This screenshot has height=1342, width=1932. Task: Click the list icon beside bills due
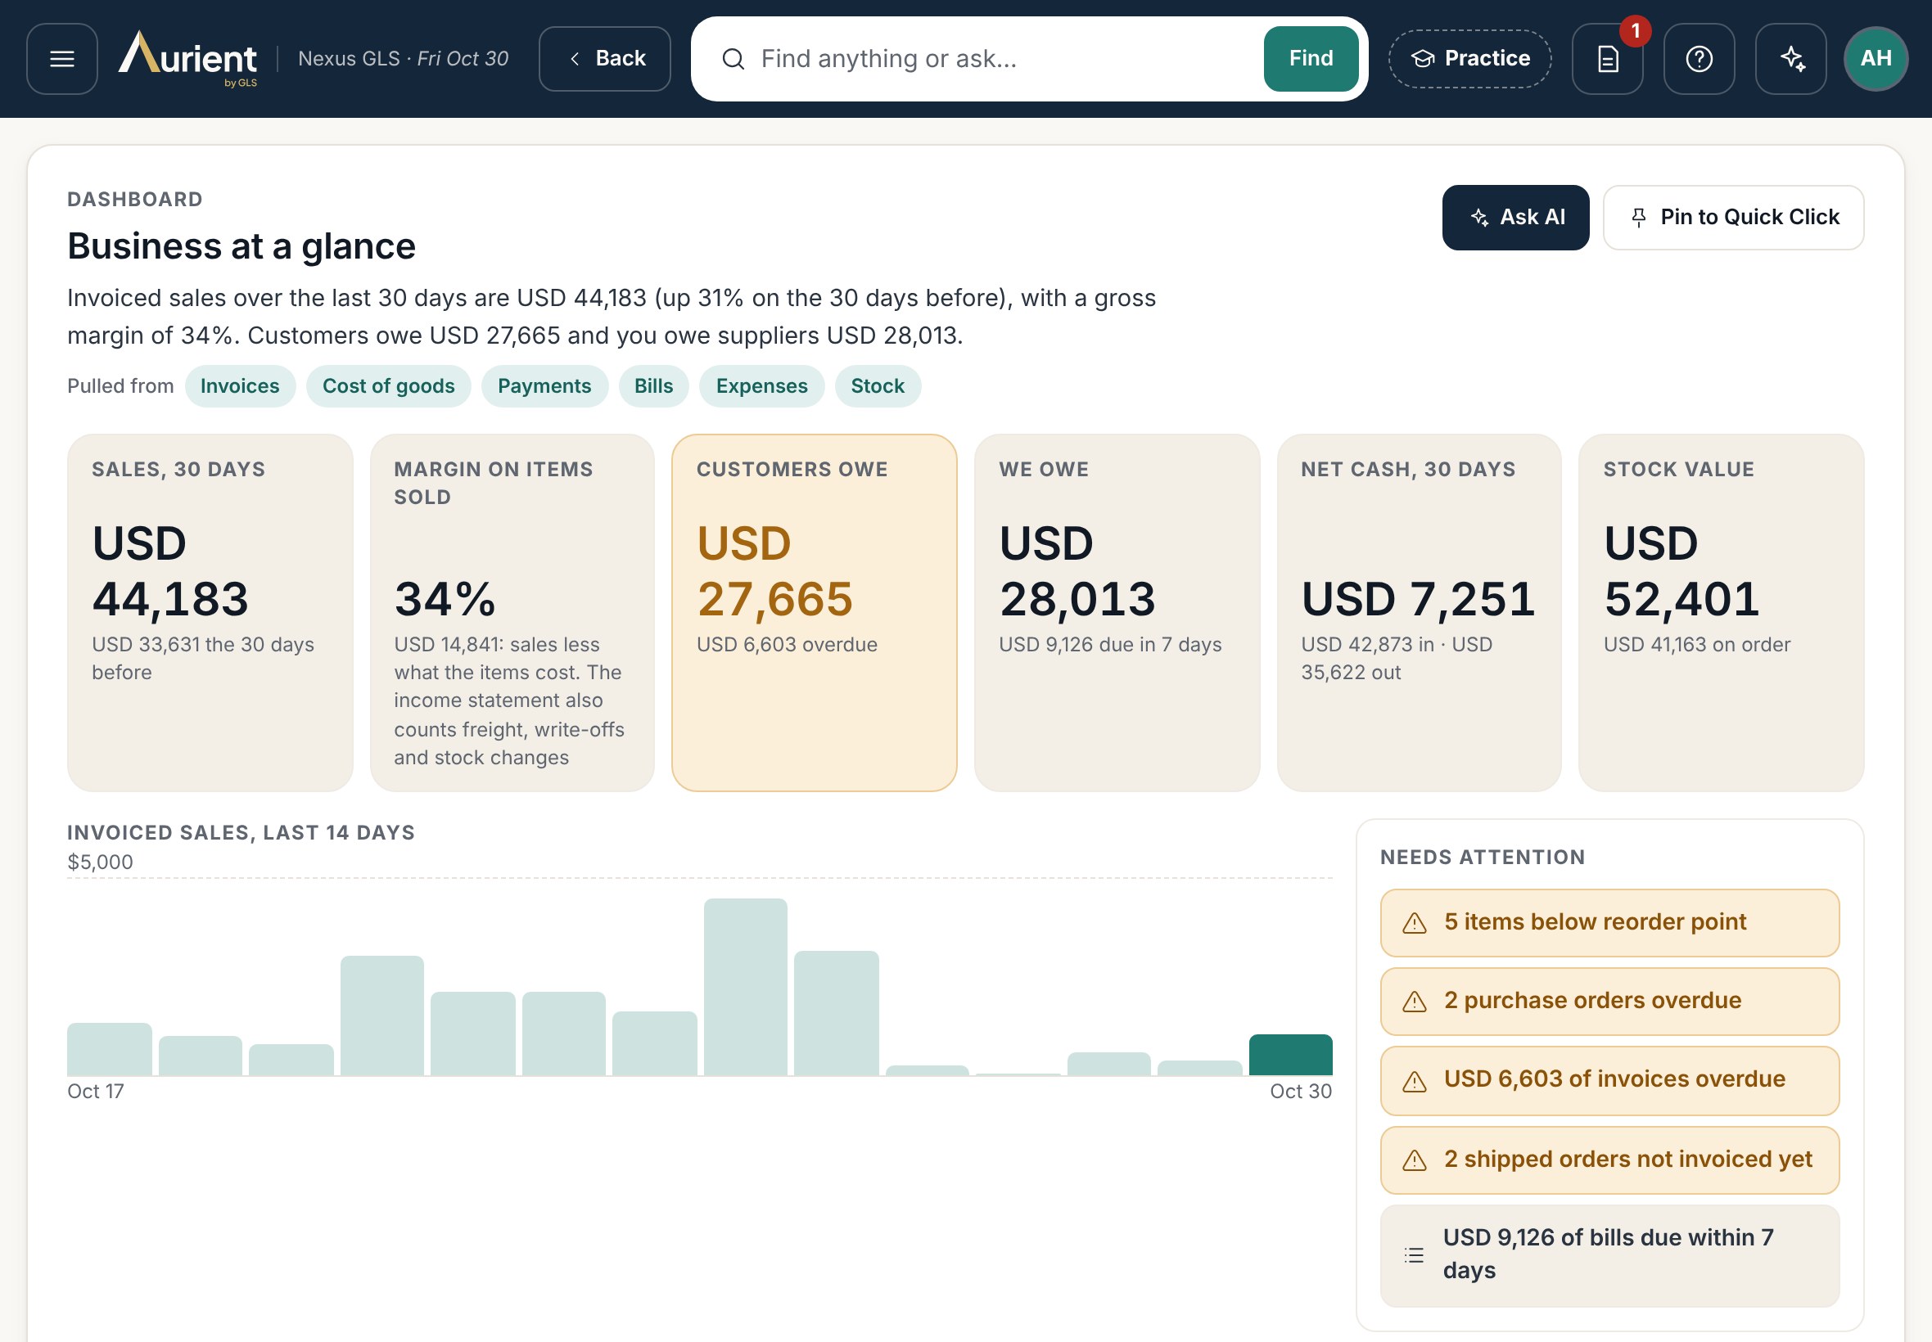point(1414,1255)
